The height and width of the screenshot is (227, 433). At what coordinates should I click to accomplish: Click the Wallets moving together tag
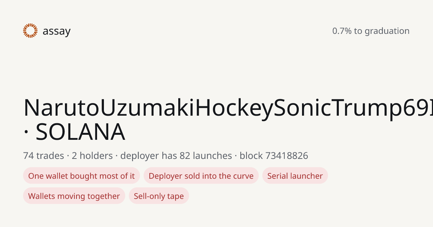point(74,196)
